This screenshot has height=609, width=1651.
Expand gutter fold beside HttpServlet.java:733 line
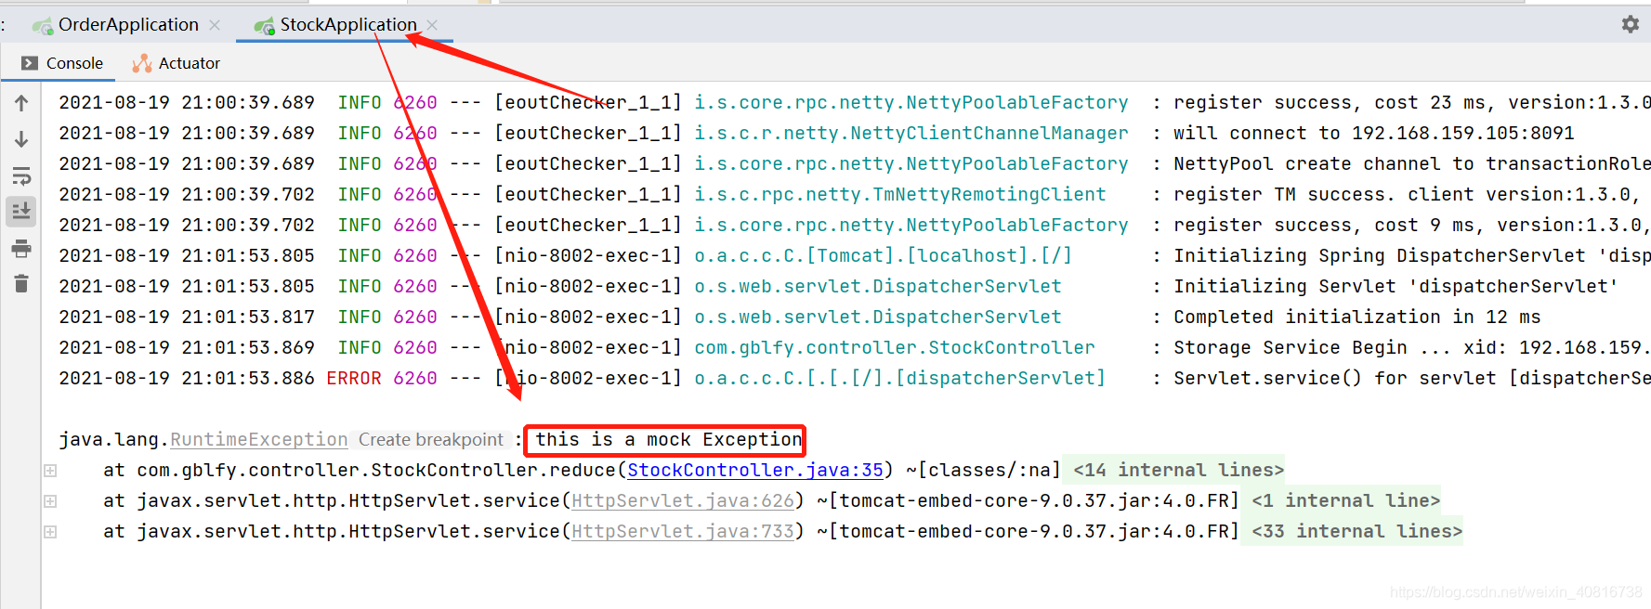(50, 532)
